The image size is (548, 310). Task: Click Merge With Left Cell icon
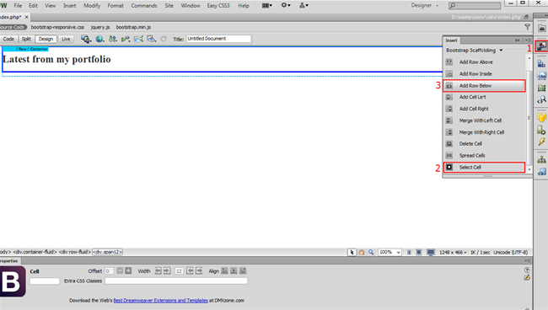449,120
